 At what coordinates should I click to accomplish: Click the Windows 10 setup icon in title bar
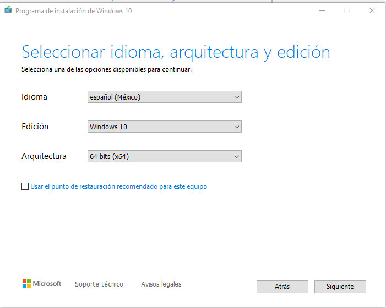pyautogui.click(x=8, y=10)
